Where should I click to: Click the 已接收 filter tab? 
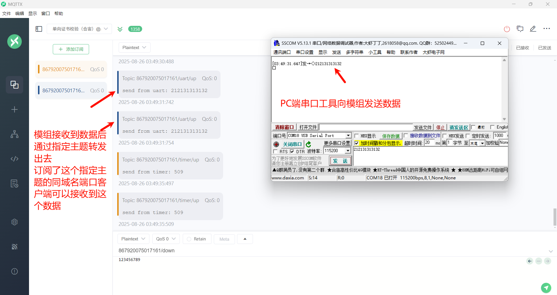[522, 48]
